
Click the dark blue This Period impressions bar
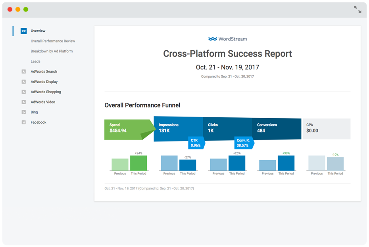point(188,165)
